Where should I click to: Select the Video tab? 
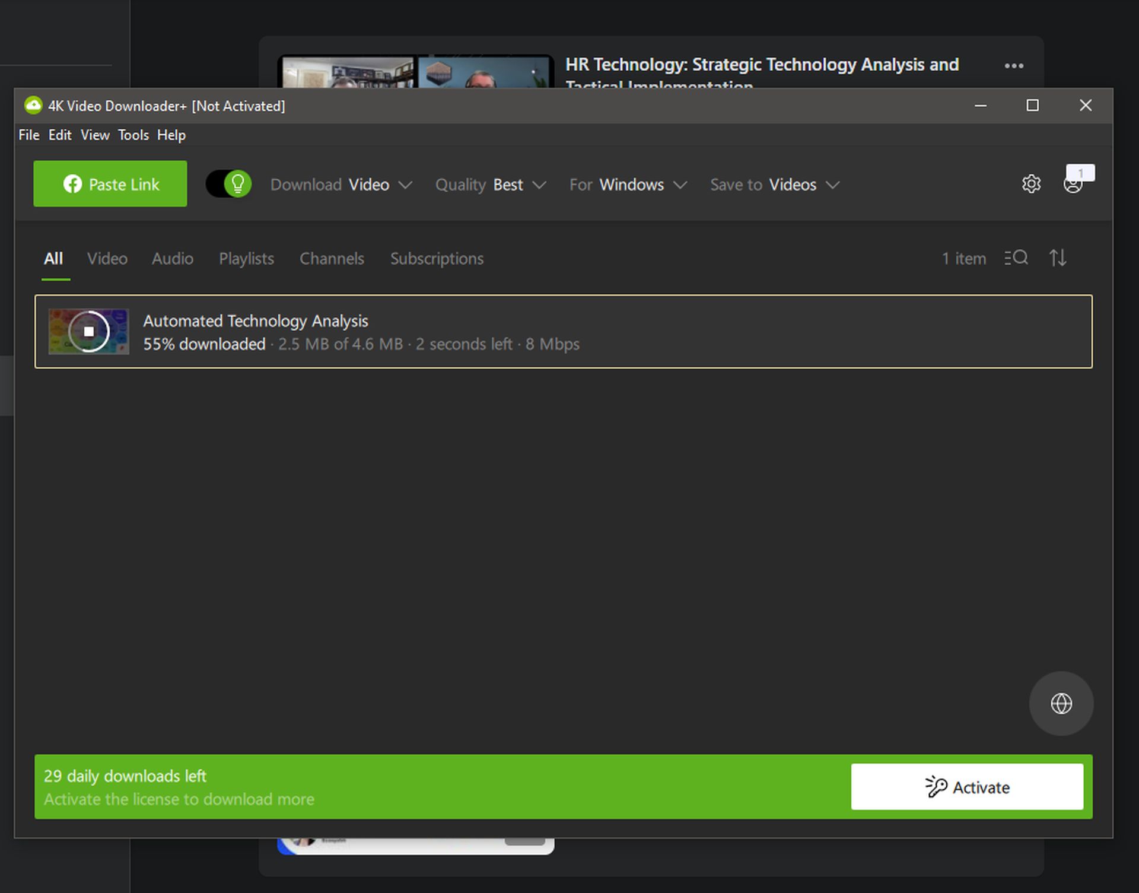pyautogui.click(x=107, y=259)
